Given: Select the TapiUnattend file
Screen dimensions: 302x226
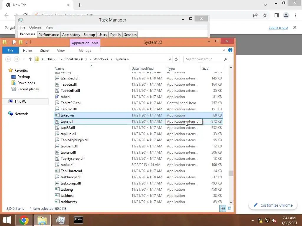Looking at the screenshot, I should pos(138,171).
